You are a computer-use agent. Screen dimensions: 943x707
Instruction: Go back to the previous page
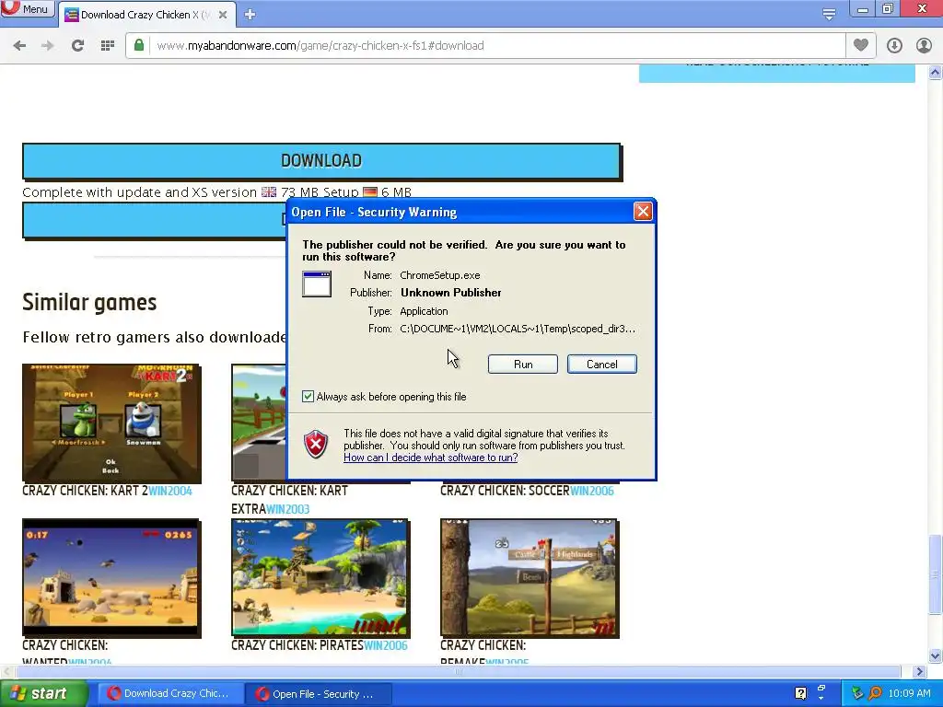point(19,46)
